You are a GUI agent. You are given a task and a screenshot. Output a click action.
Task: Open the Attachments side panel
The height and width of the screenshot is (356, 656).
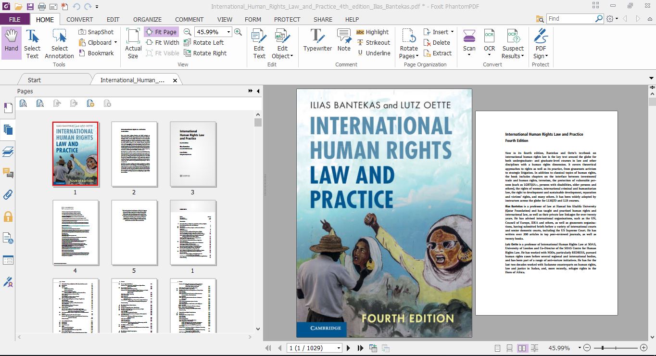coord(8,195)
